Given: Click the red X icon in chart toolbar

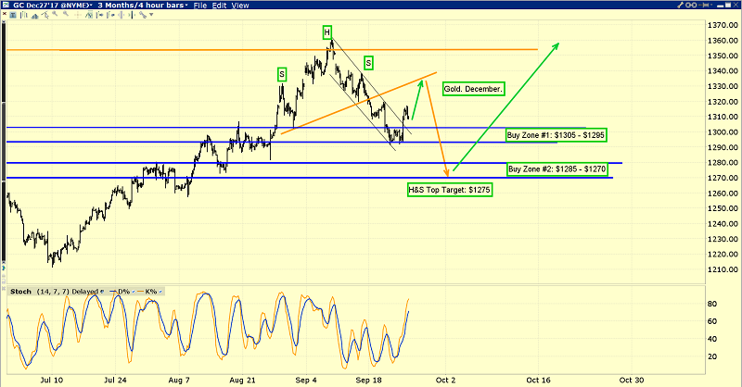Looking at the screenshot, I should (5, 14).
